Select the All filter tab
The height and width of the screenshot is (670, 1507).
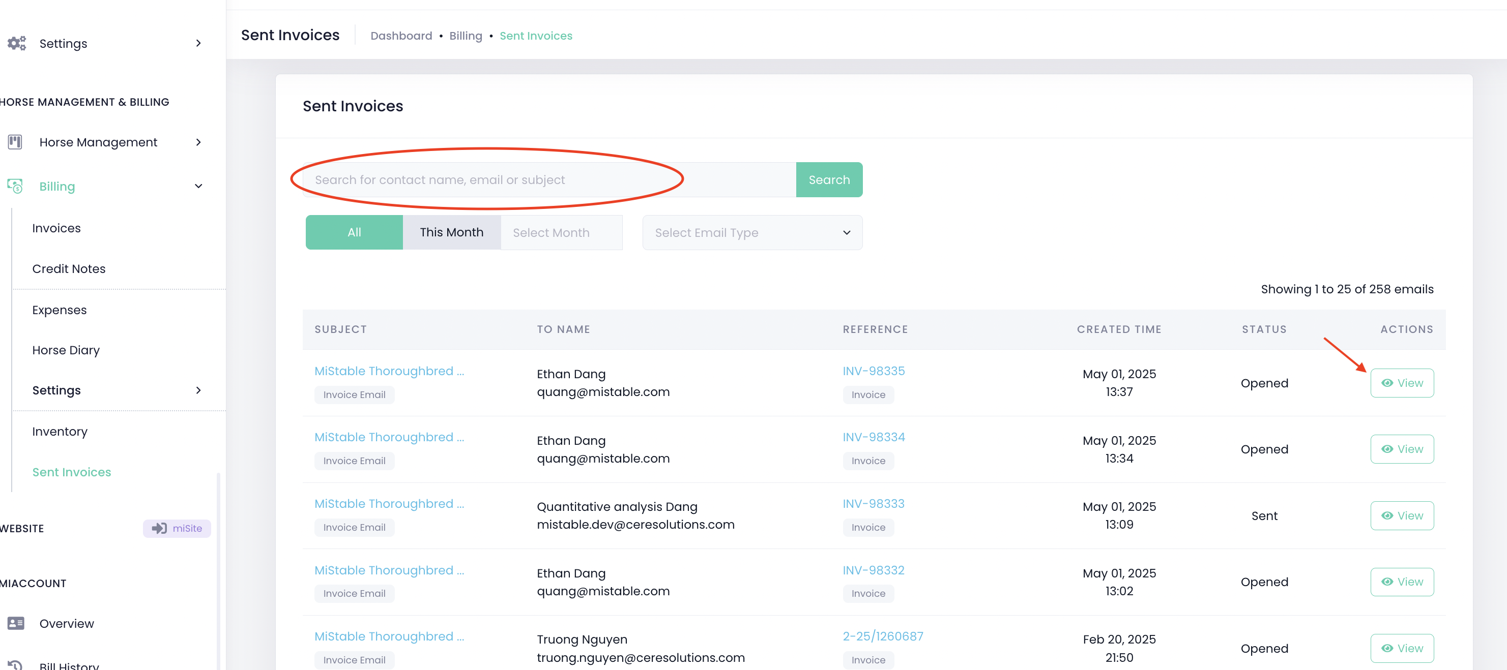coord(354,232)
